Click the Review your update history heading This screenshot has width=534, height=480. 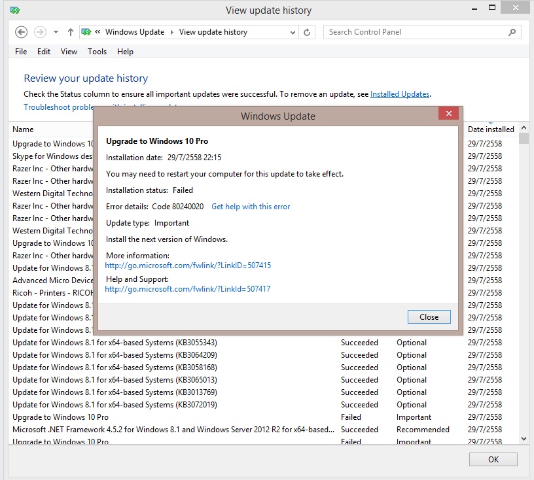[x=86, y=78]
